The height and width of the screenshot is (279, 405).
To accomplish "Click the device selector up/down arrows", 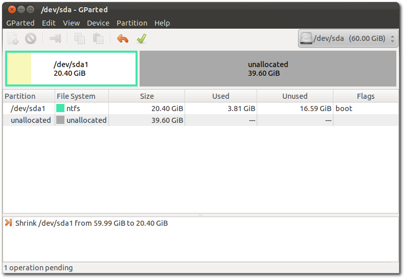I will pyautogui.click(x=392, y=38).
